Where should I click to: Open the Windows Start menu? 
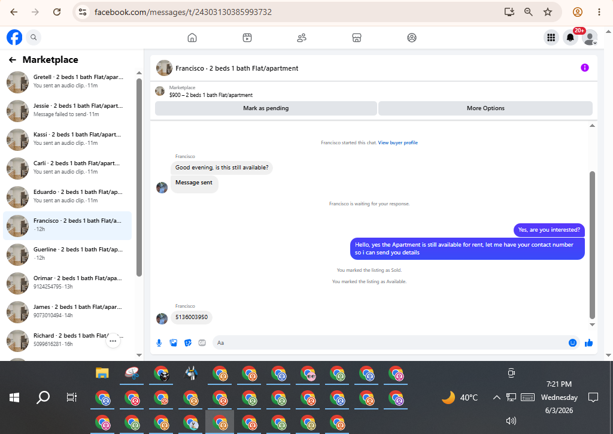point(14,397)
